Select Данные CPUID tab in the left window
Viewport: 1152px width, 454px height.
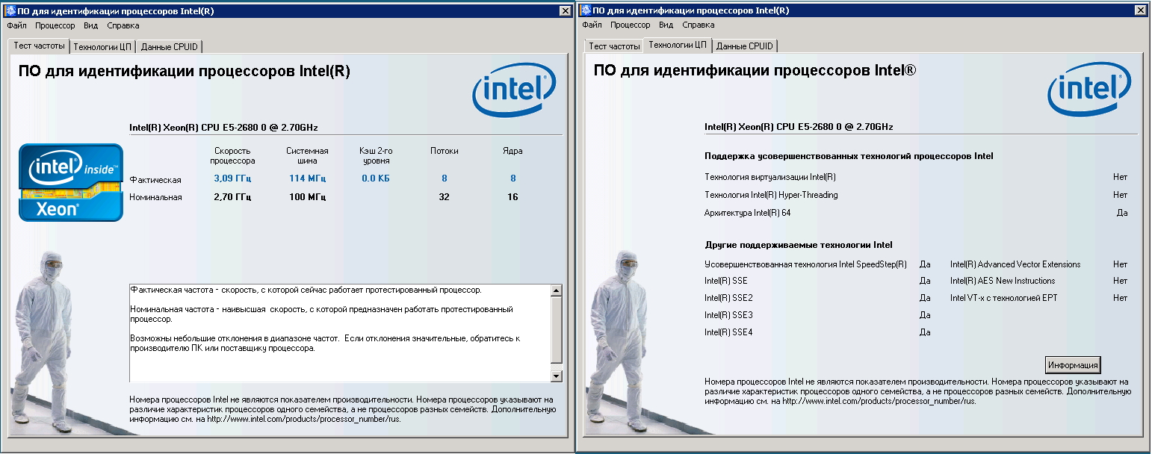(170, 46)
